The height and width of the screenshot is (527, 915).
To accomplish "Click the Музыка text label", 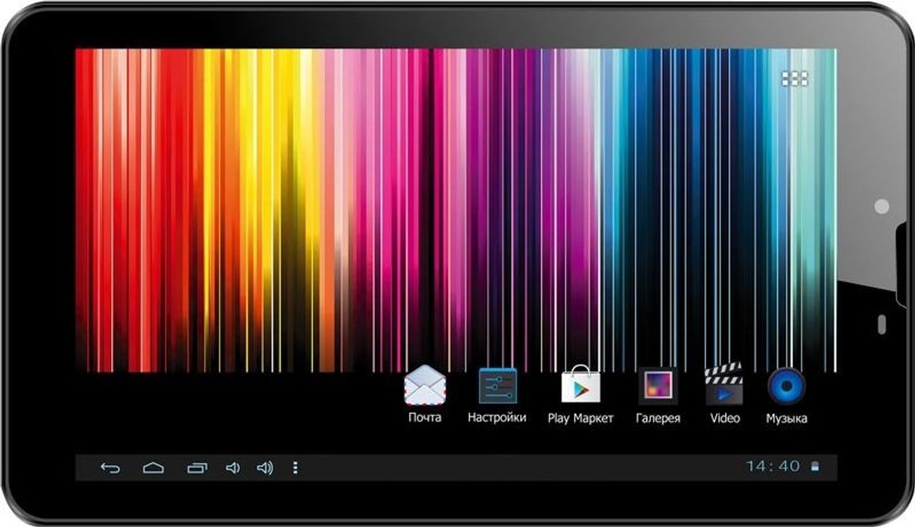I will [786, 418].
